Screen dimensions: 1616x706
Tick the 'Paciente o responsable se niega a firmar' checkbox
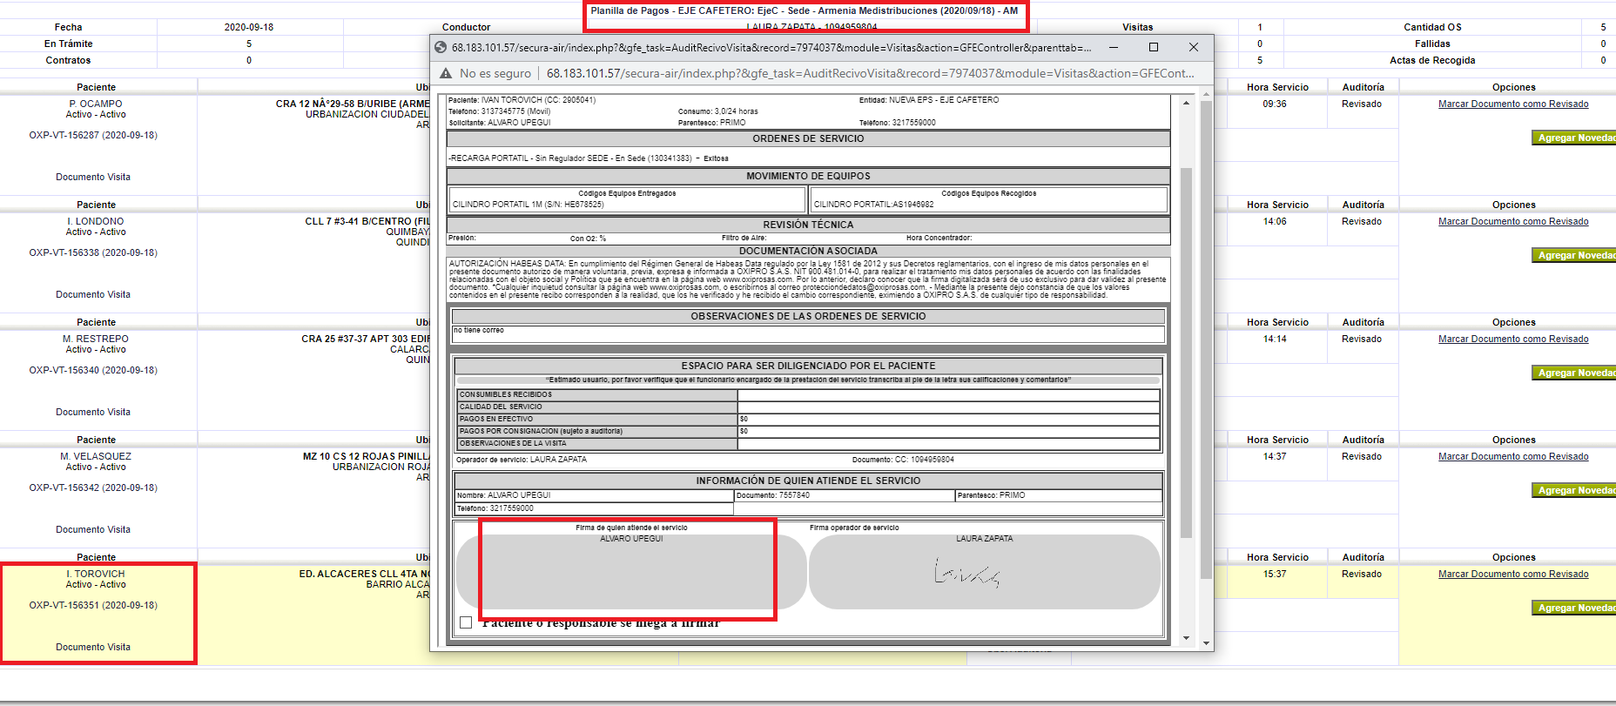pos(466,622)
